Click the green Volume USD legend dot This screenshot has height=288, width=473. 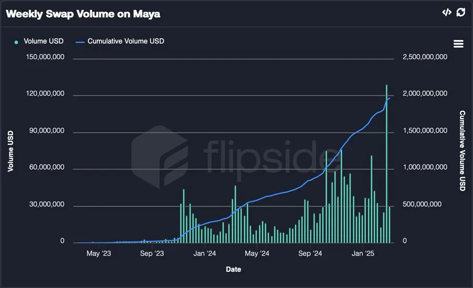coord(16,42)
